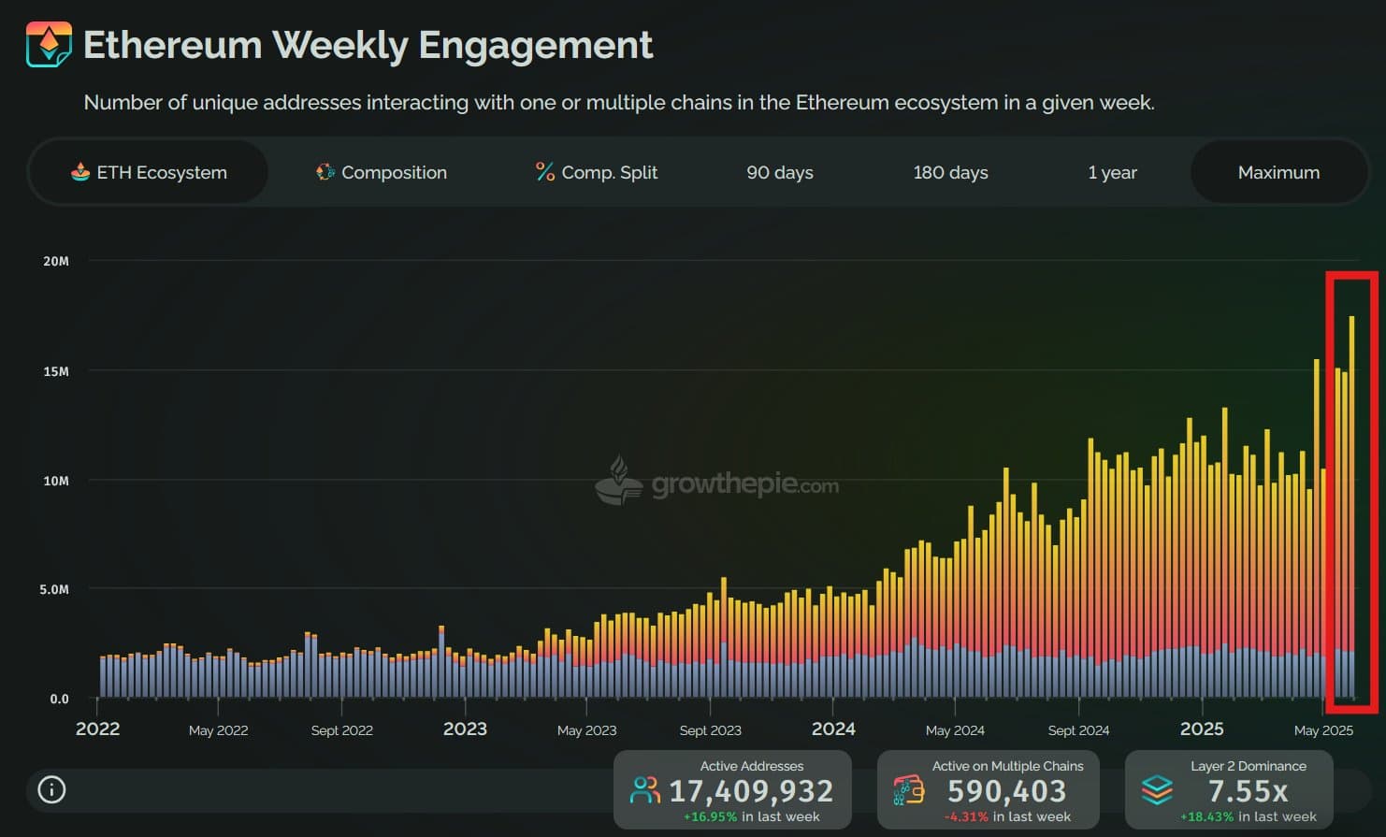Click the Ethereum Weekly Engagement logo icon
This screenshot has width=1386, height=837.
click(x=49, y=44)
